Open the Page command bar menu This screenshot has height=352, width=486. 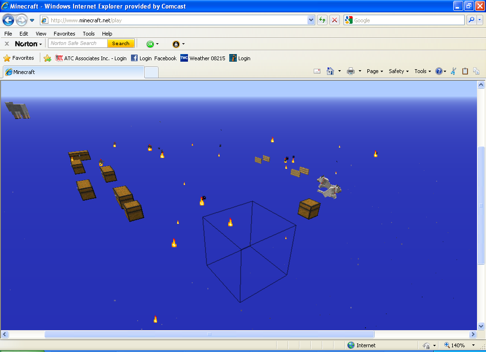(375, 71)
